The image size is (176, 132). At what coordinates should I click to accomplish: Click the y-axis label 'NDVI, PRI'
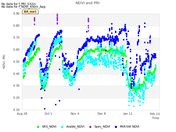(4, 62)
